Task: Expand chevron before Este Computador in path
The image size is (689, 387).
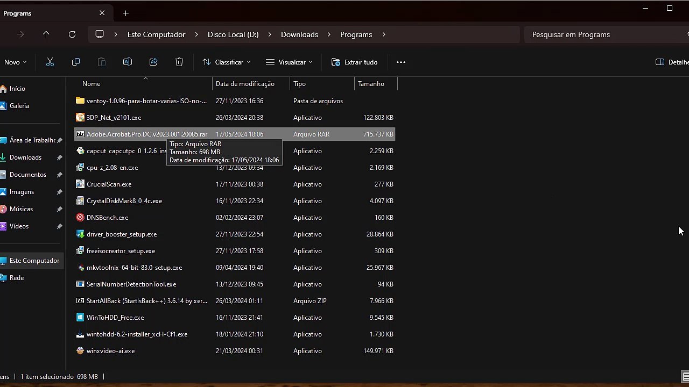Action: pyautogui.click(x=116, y=34)
